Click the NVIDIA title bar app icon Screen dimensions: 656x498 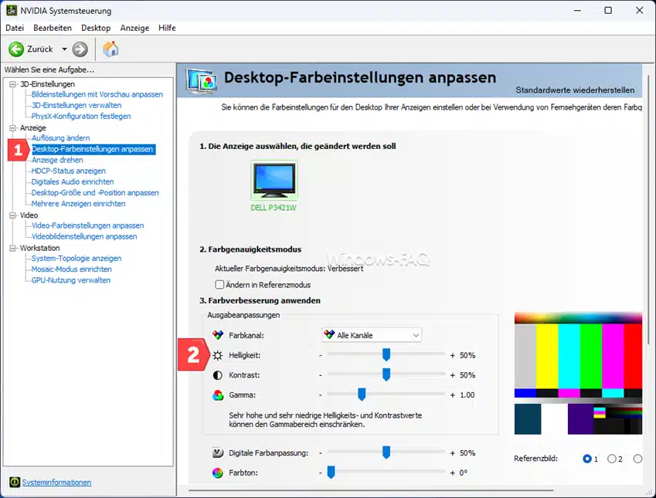pyautogui.click(x=12, y=10)
